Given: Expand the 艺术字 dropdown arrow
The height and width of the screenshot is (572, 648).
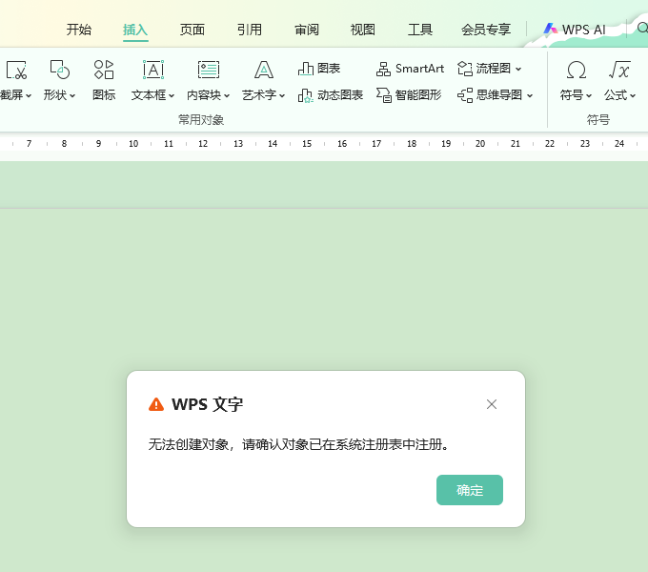Looking at the screenshot, I should point(282,96).
